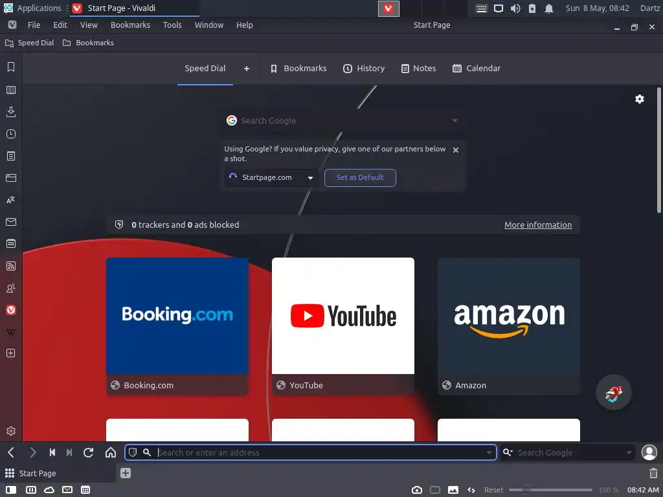Open mail status icon in the status bar
This screenshot has height=497, width=663.
coord(67,490)
